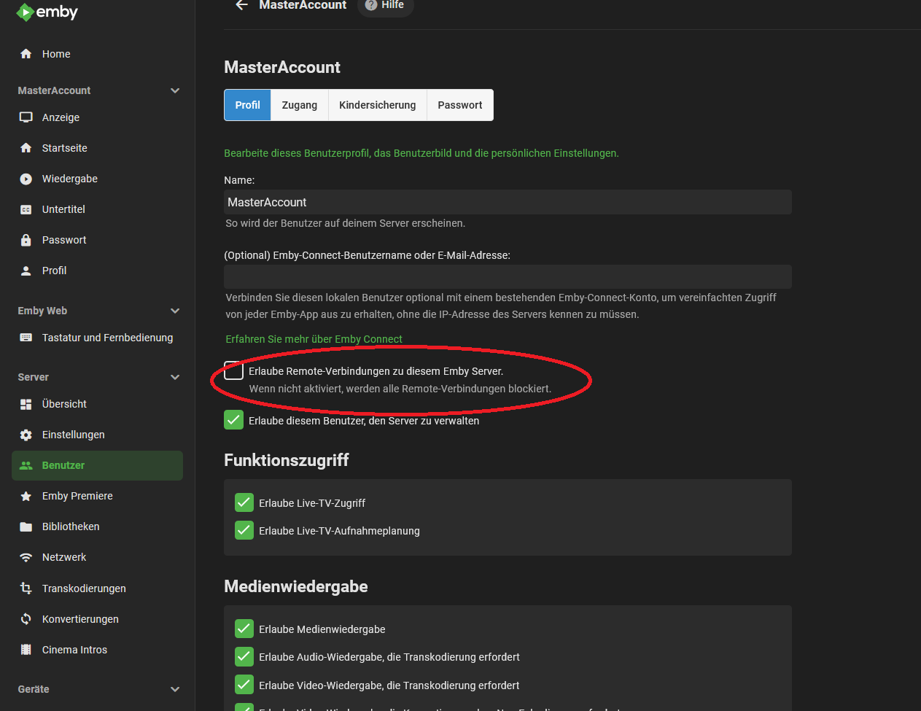Open Benutzer in the sidebar

[x=97, y=465]
